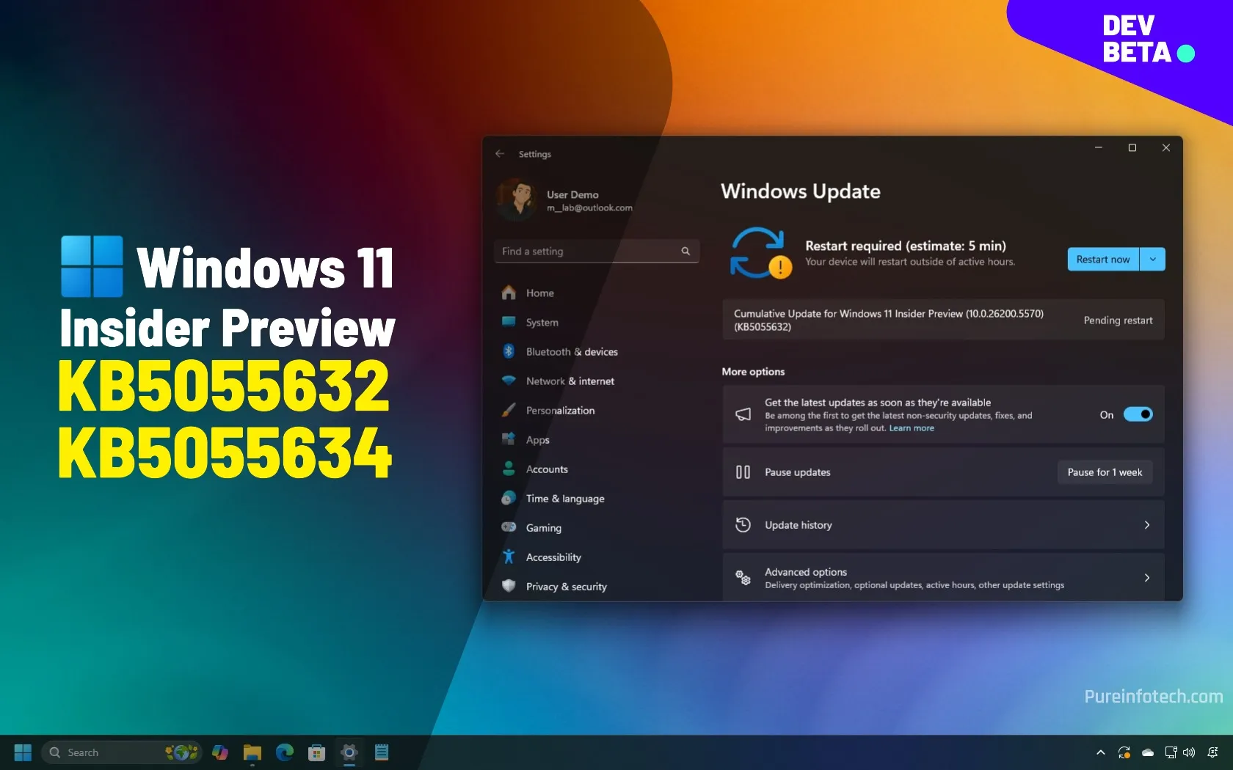Open File Explorer from the taskbar
The height and width of the screenshot is (770, 1233).
pos(252,752)
